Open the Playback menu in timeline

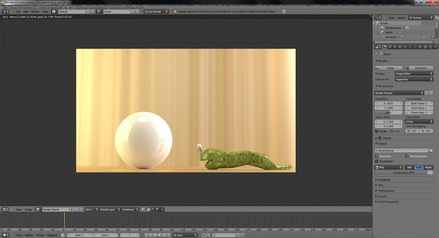(52, 235)
